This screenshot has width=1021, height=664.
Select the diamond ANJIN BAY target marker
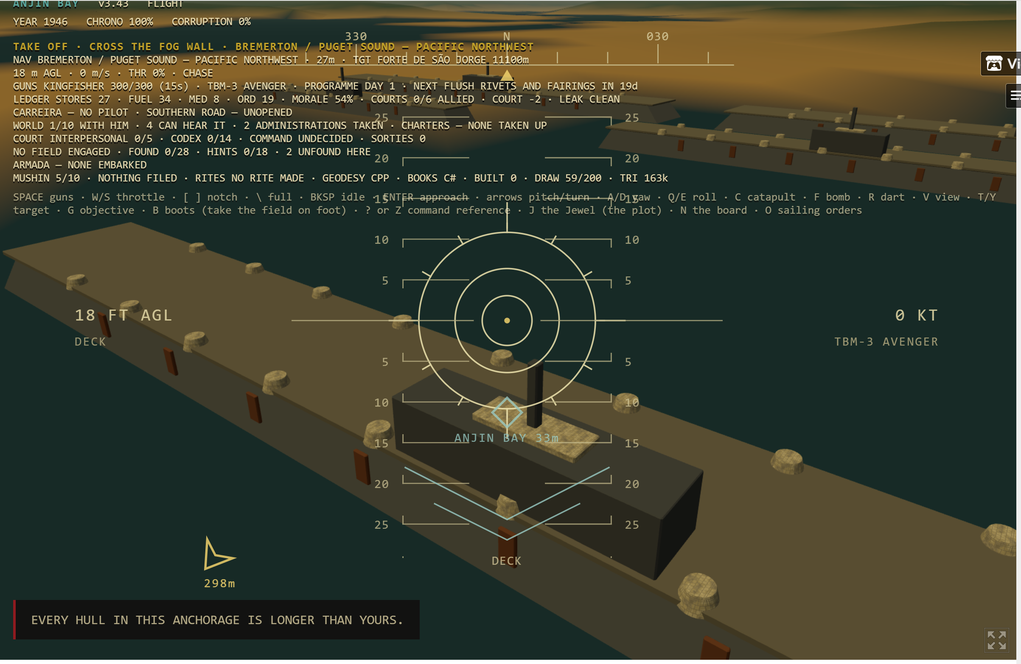click(507, 413)
